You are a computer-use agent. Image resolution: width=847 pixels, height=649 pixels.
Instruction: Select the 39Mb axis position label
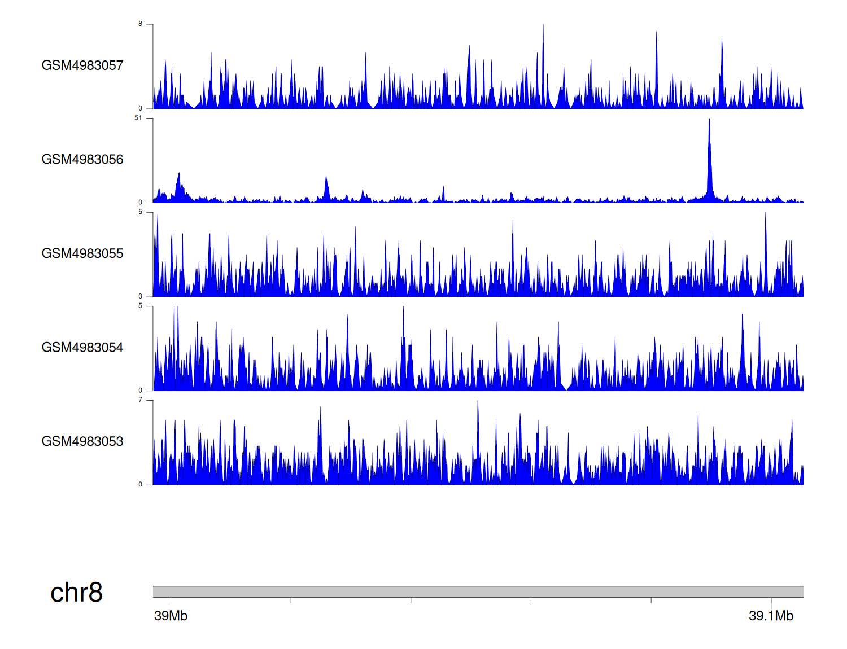coord(171,616)
